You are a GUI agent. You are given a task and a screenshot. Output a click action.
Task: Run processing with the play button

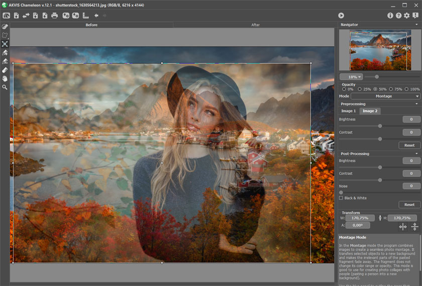tap(341, 16)
